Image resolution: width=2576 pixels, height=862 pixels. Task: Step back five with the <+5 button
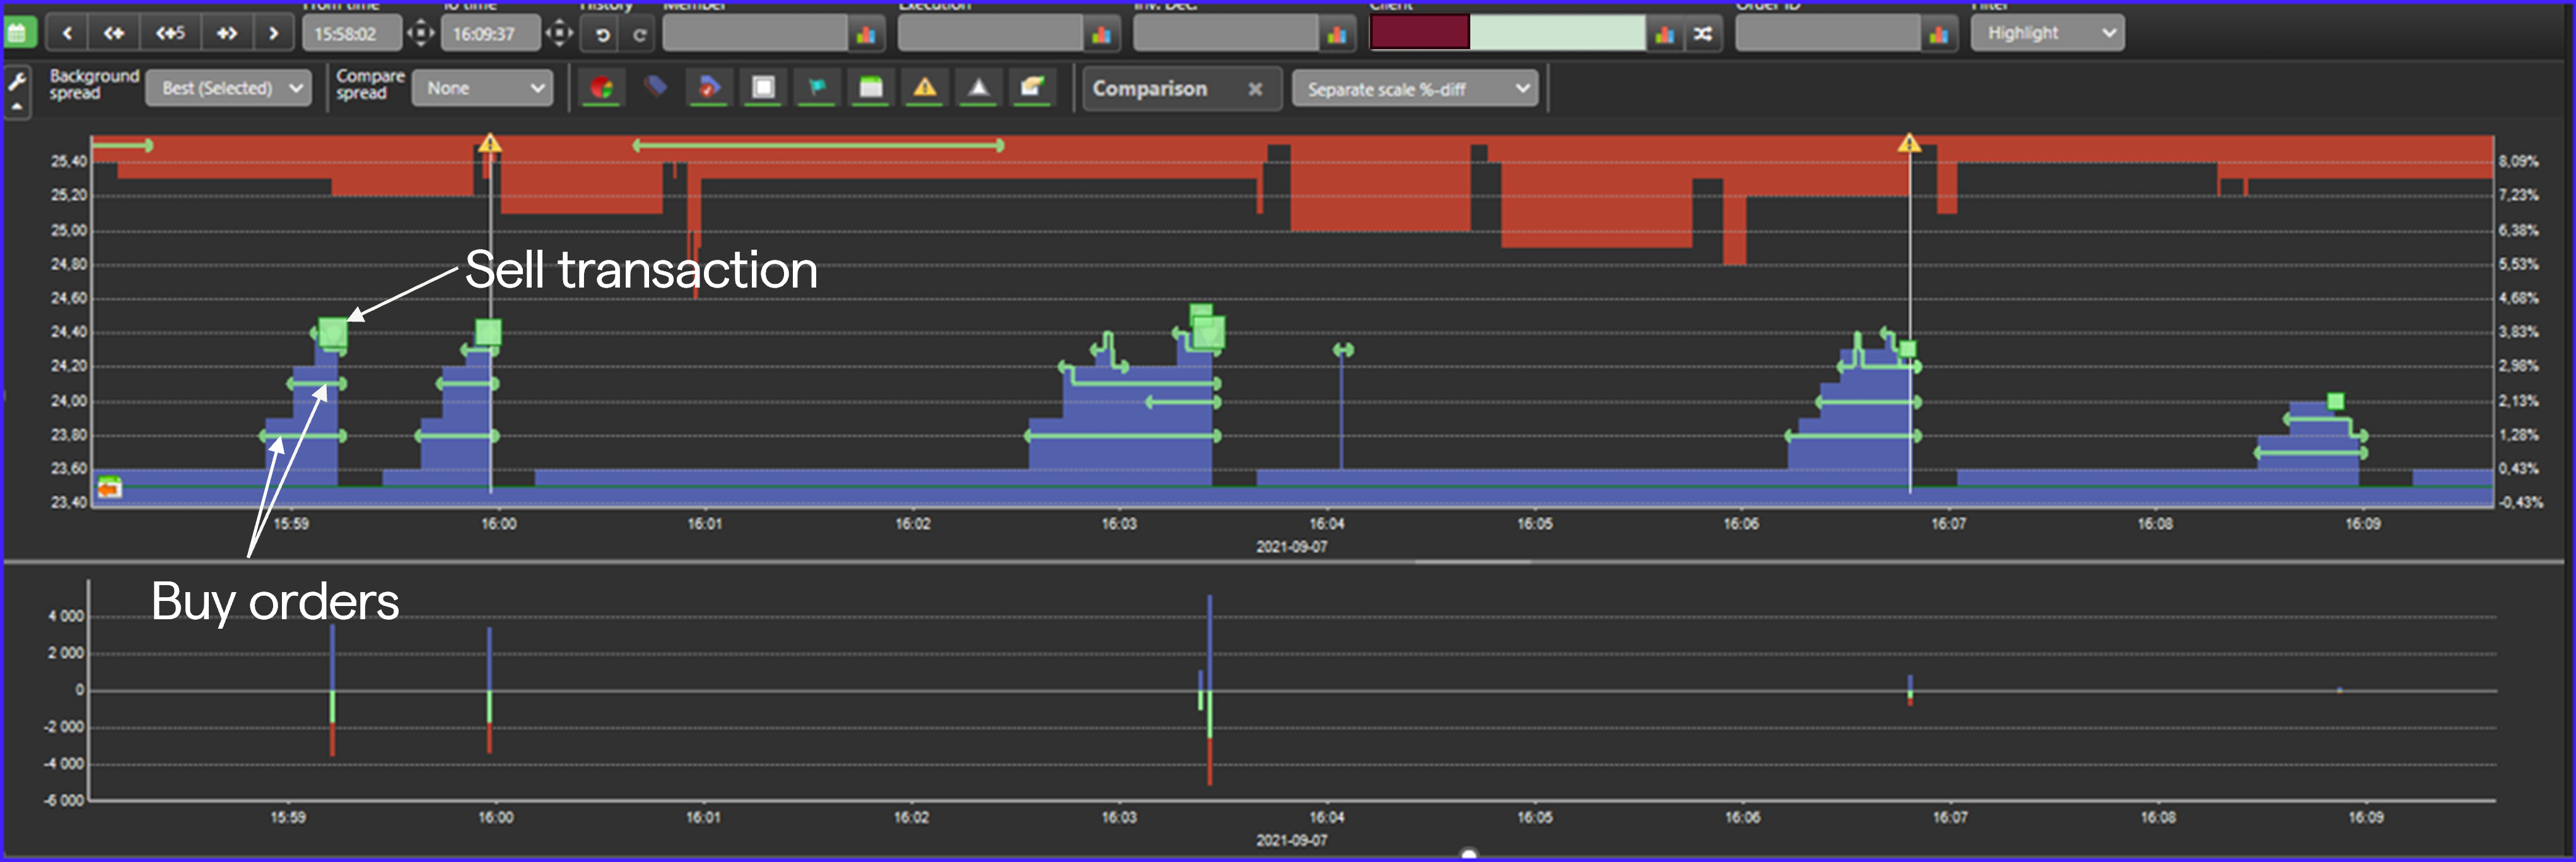click(x=170, y=33)
